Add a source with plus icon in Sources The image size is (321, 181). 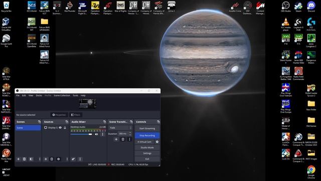tap(46, 159)
